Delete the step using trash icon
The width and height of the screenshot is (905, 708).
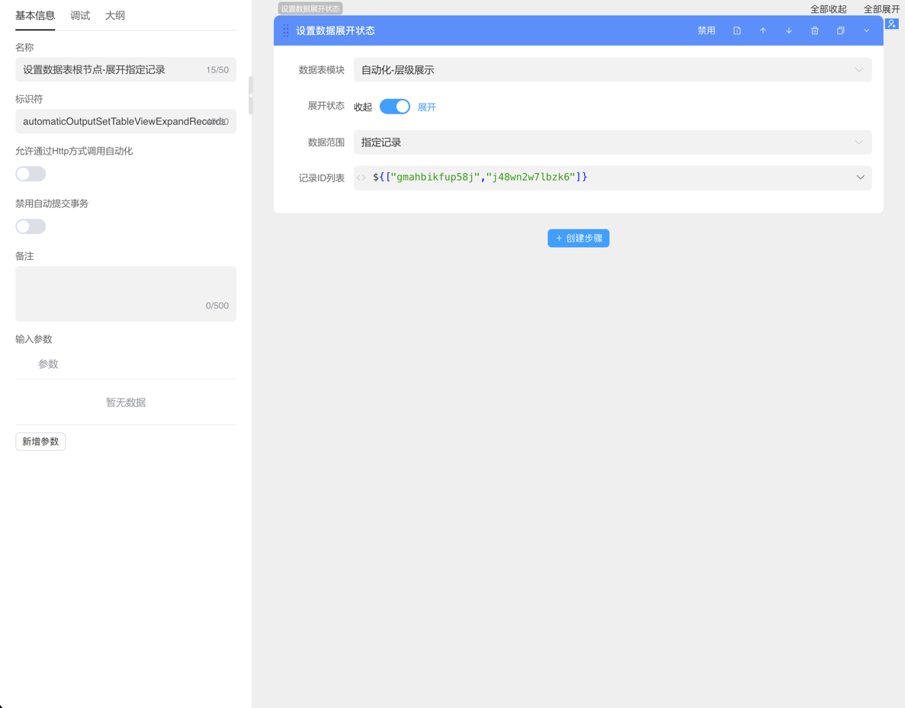click(x=814, y=31)
